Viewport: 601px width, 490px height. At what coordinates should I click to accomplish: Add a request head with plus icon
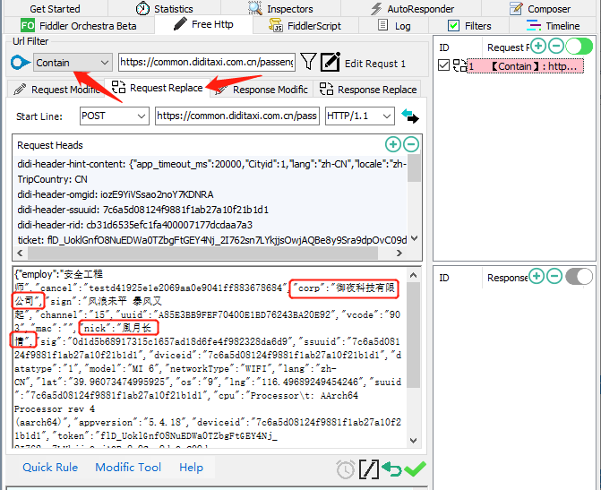tap(393, 144)
